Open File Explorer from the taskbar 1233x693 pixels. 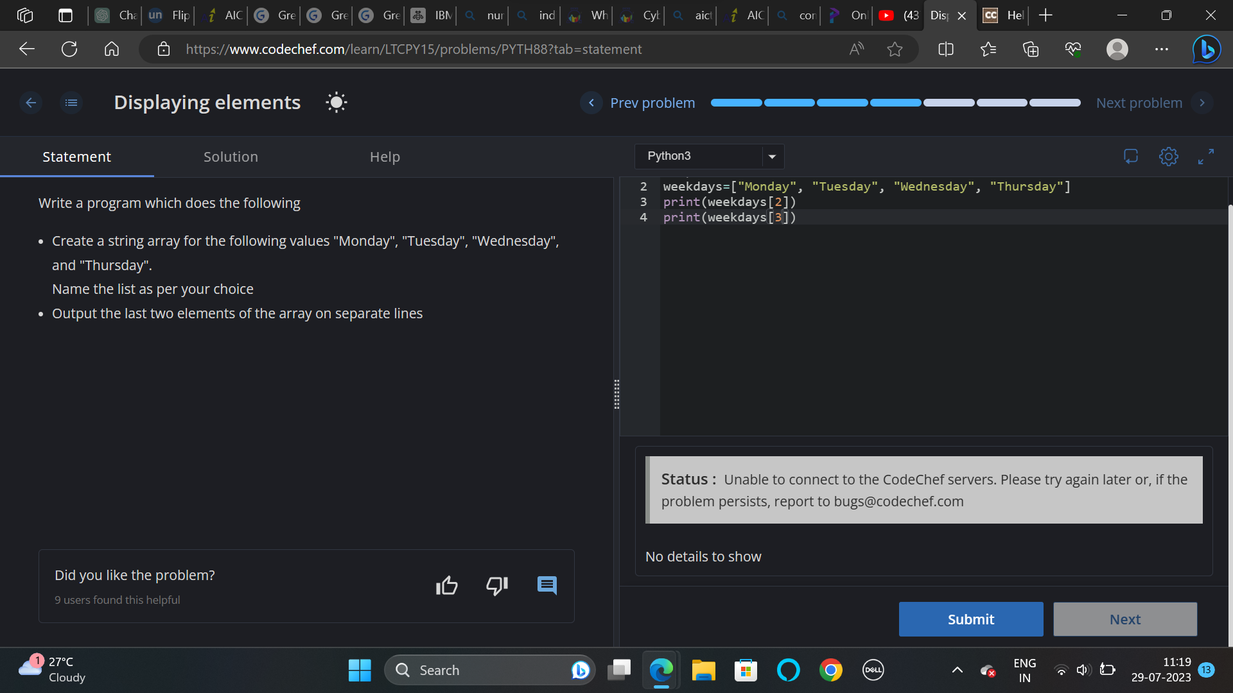click(x=703, y=671)
